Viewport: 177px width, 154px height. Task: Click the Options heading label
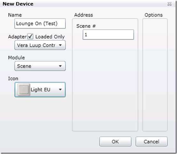tap(154, 15)
